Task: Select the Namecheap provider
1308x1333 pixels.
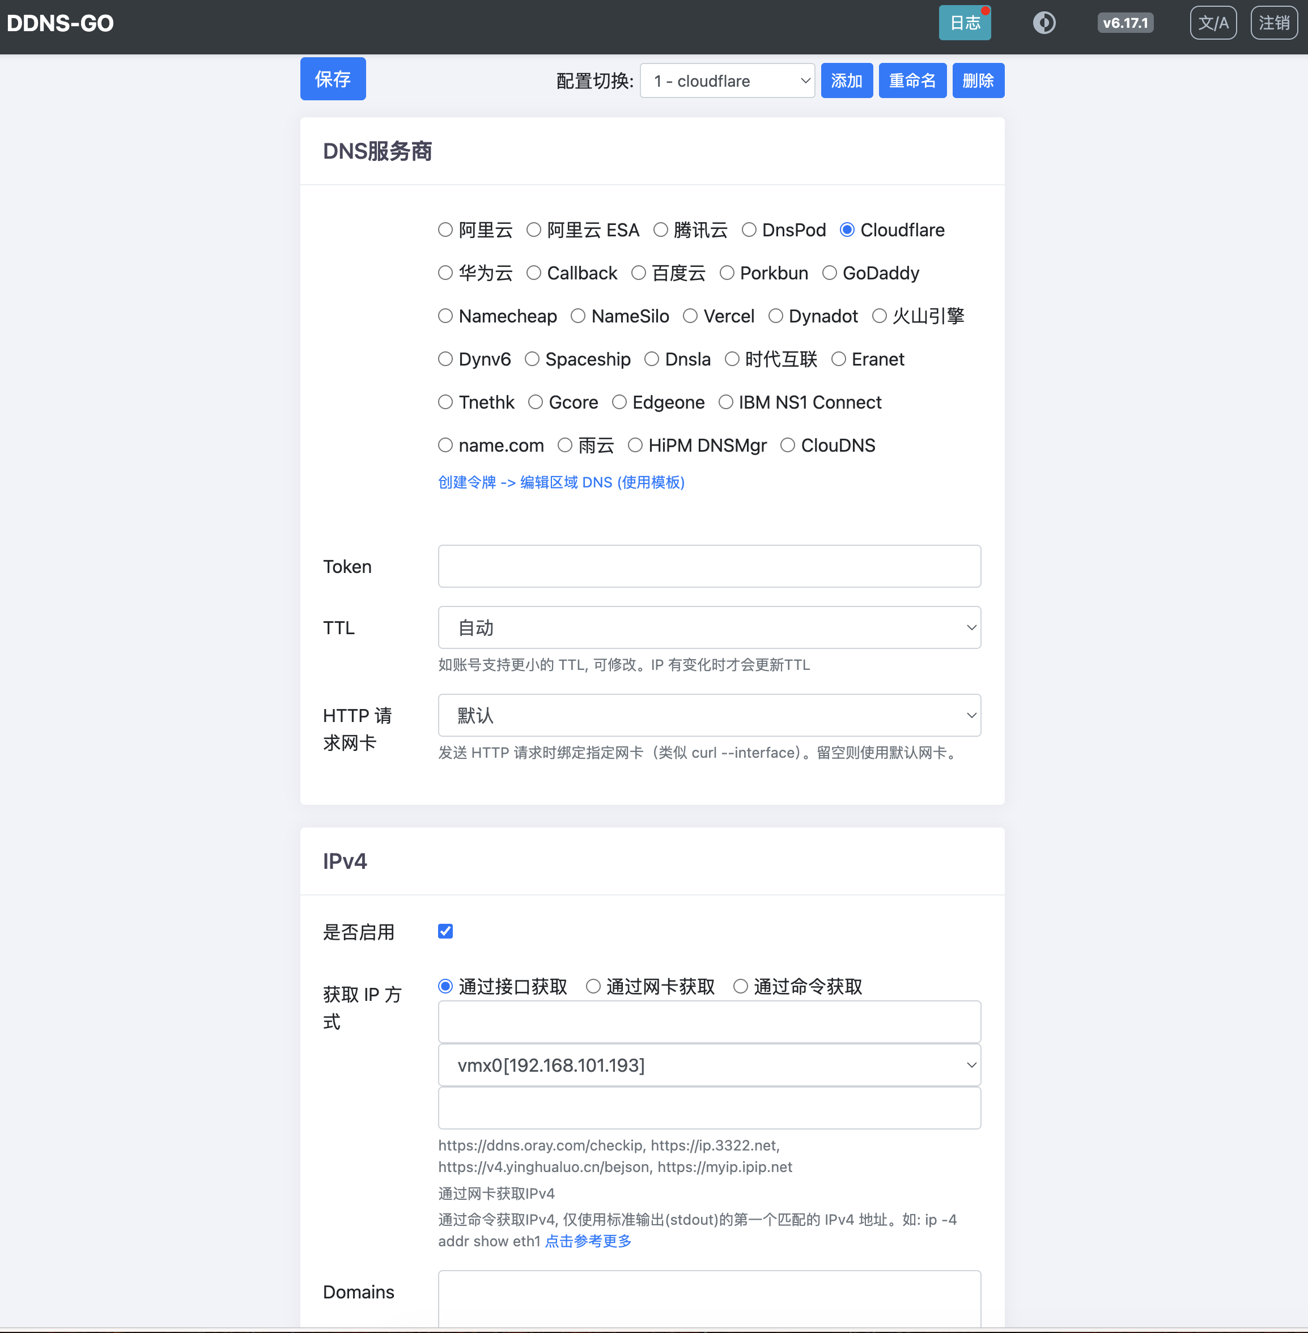Action: click(x=445, y=316)
